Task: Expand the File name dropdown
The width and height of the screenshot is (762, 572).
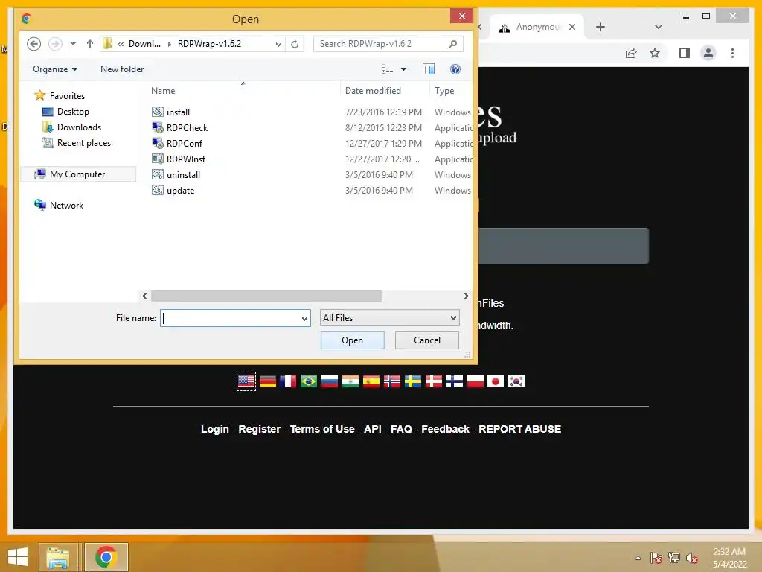Action: pos(304,318)
